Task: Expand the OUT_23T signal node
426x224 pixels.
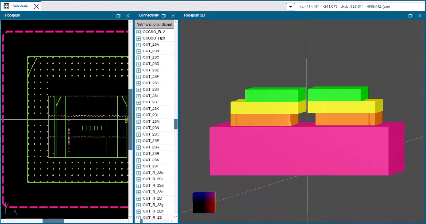Action: [x=138, y=166]
